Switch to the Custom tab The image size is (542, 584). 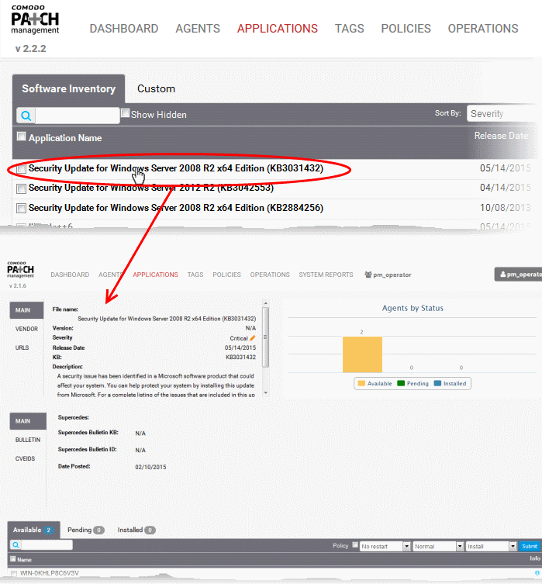(x=156, y=88)
